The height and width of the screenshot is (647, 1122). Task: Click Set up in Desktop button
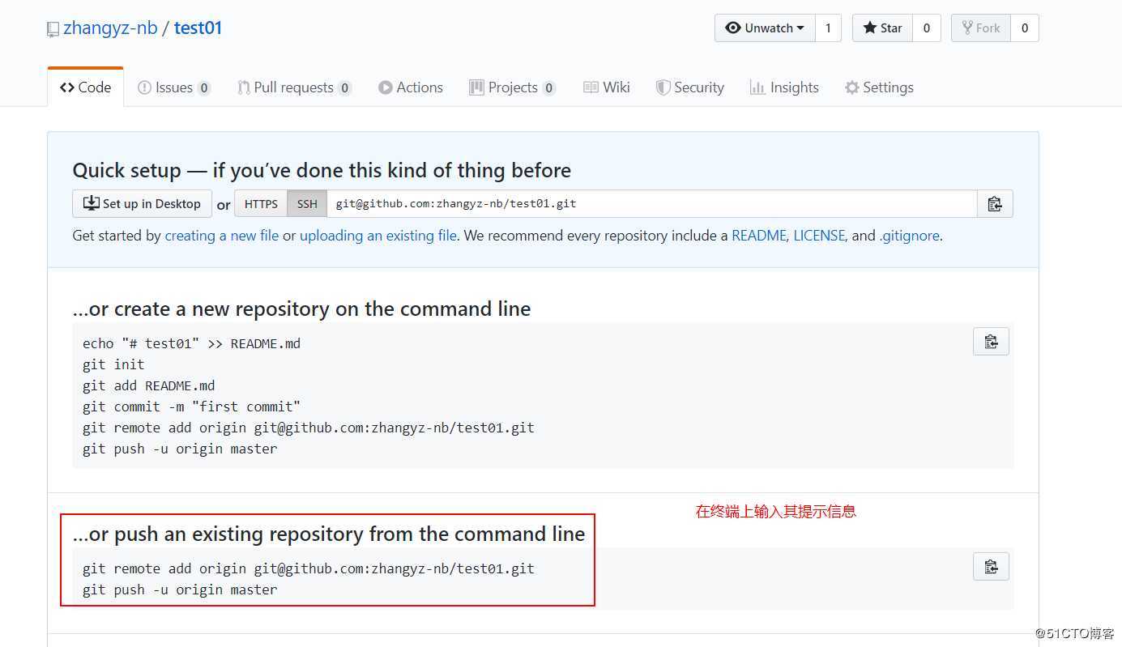[x=143, y=204]
